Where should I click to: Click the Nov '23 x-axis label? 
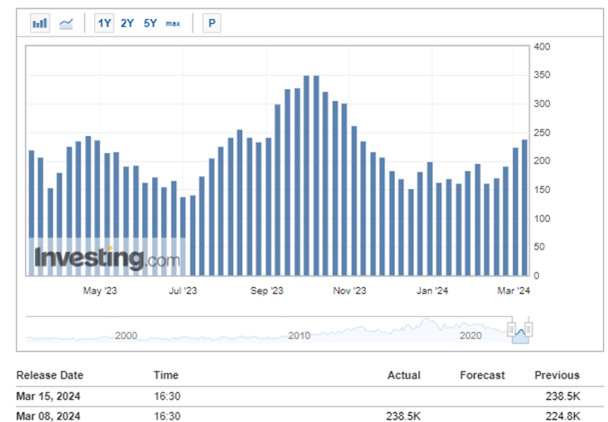[350, 290]
